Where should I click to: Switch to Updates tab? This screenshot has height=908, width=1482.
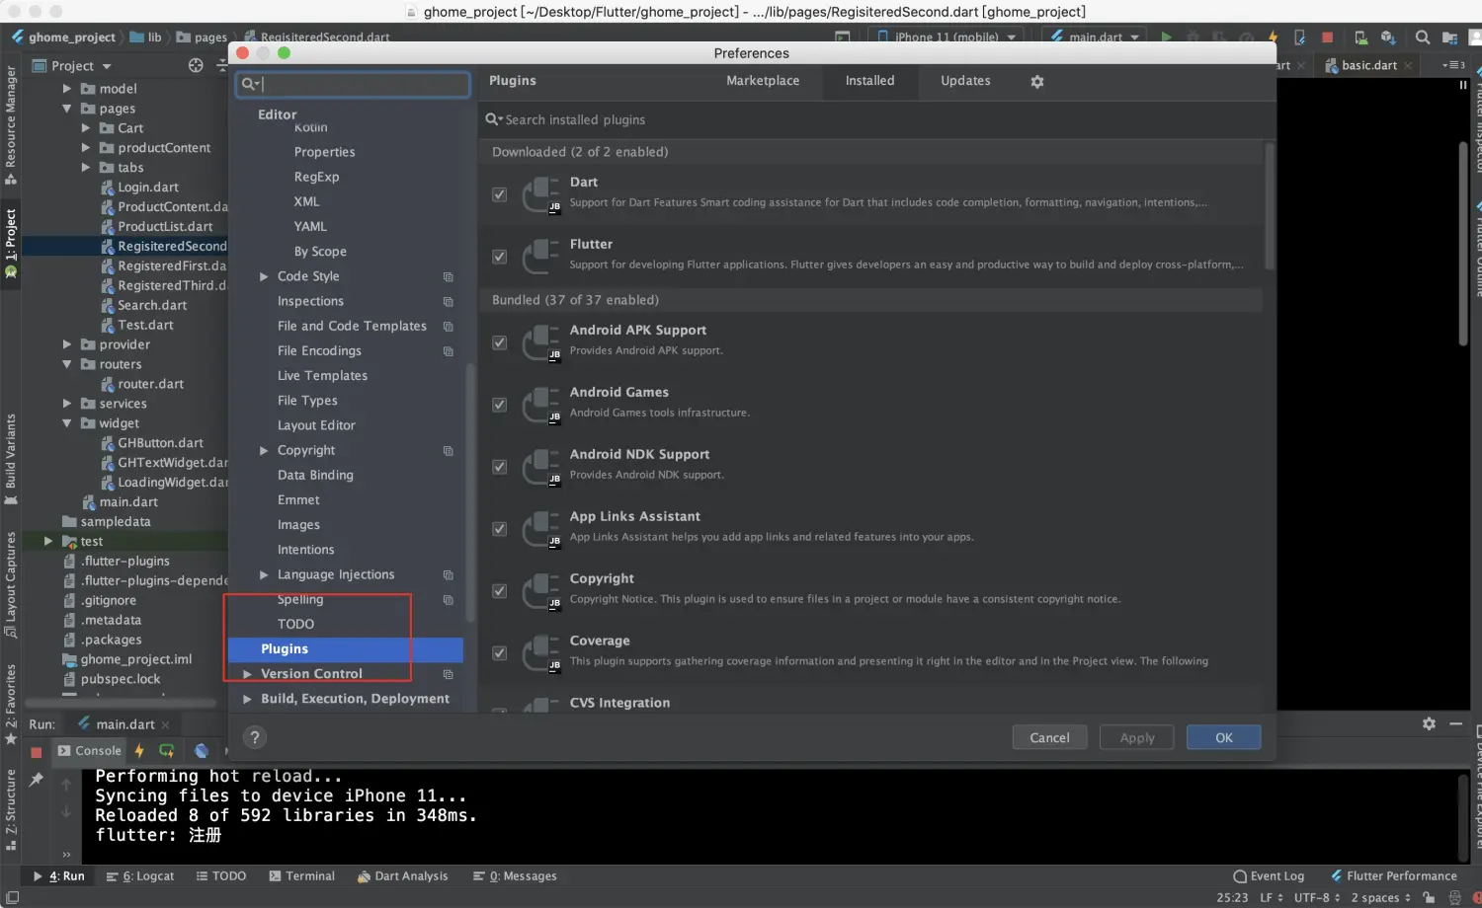point(965,81)
